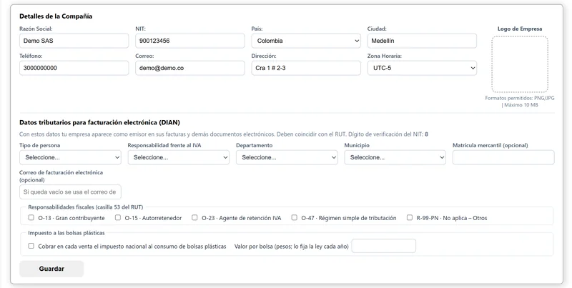Screen dimensions: 572x288
Task: Click the 'Matrícula mercantil (opcional)' label
Action: (490, 145)
